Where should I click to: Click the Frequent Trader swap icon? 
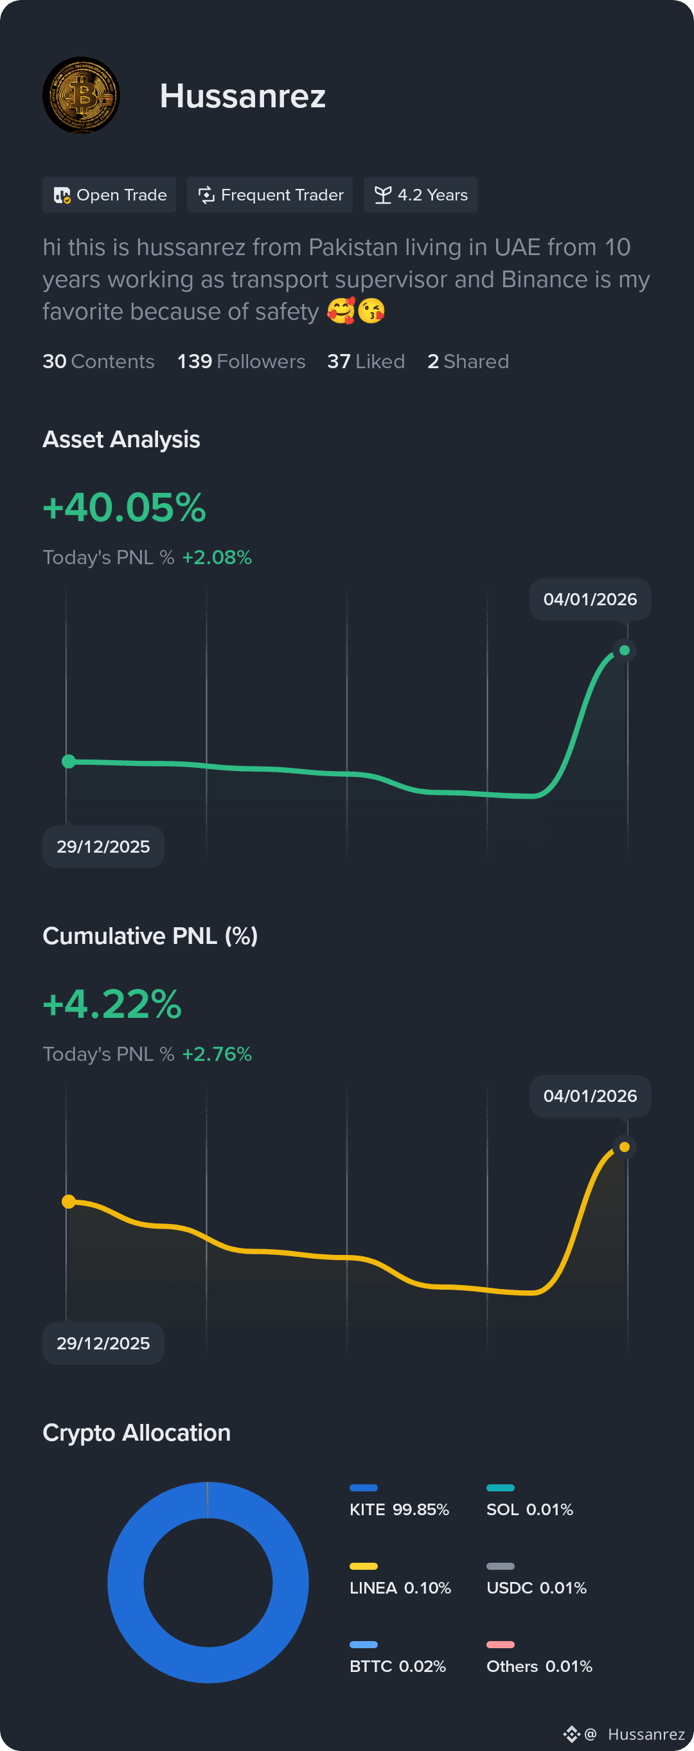pos(206,195)
